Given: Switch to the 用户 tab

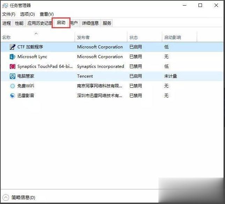Looking at the screenshot, I should click(x=74, y=23).
